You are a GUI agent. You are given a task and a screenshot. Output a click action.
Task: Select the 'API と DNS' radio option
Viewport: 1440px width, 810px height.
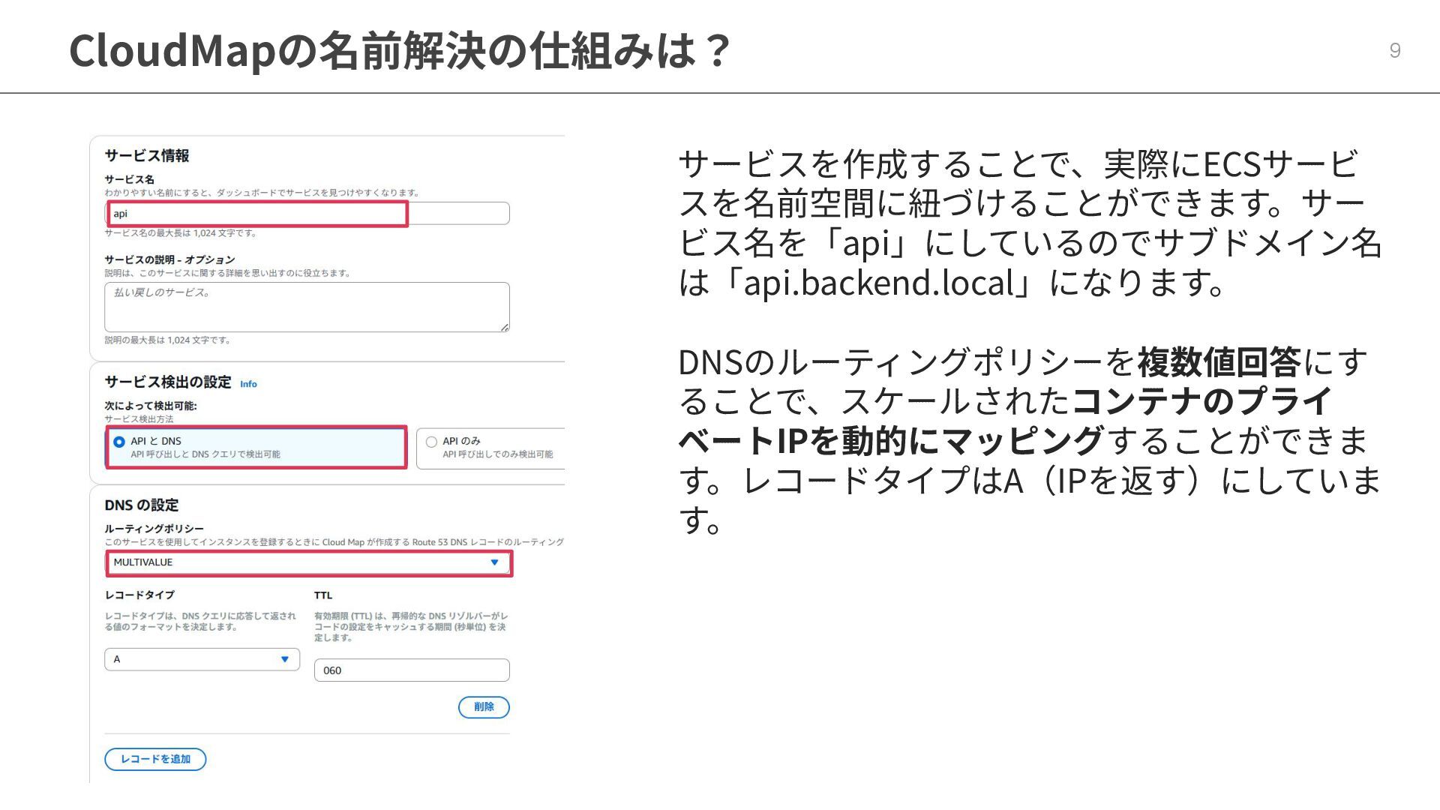pyautogui.click(x=118, y=442)
